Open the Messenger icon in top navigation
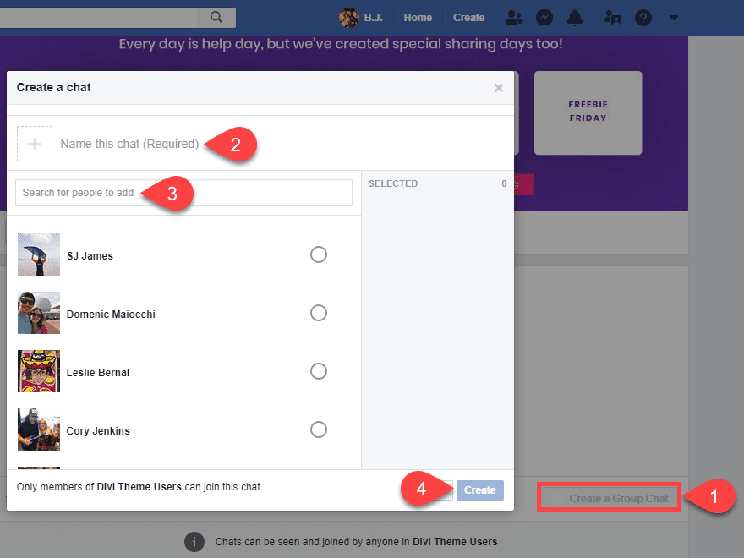744x558 pixels. (x=544, y=17)
